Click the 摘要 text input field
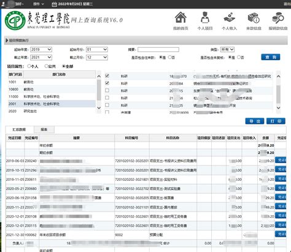 (x=158, y=50)
